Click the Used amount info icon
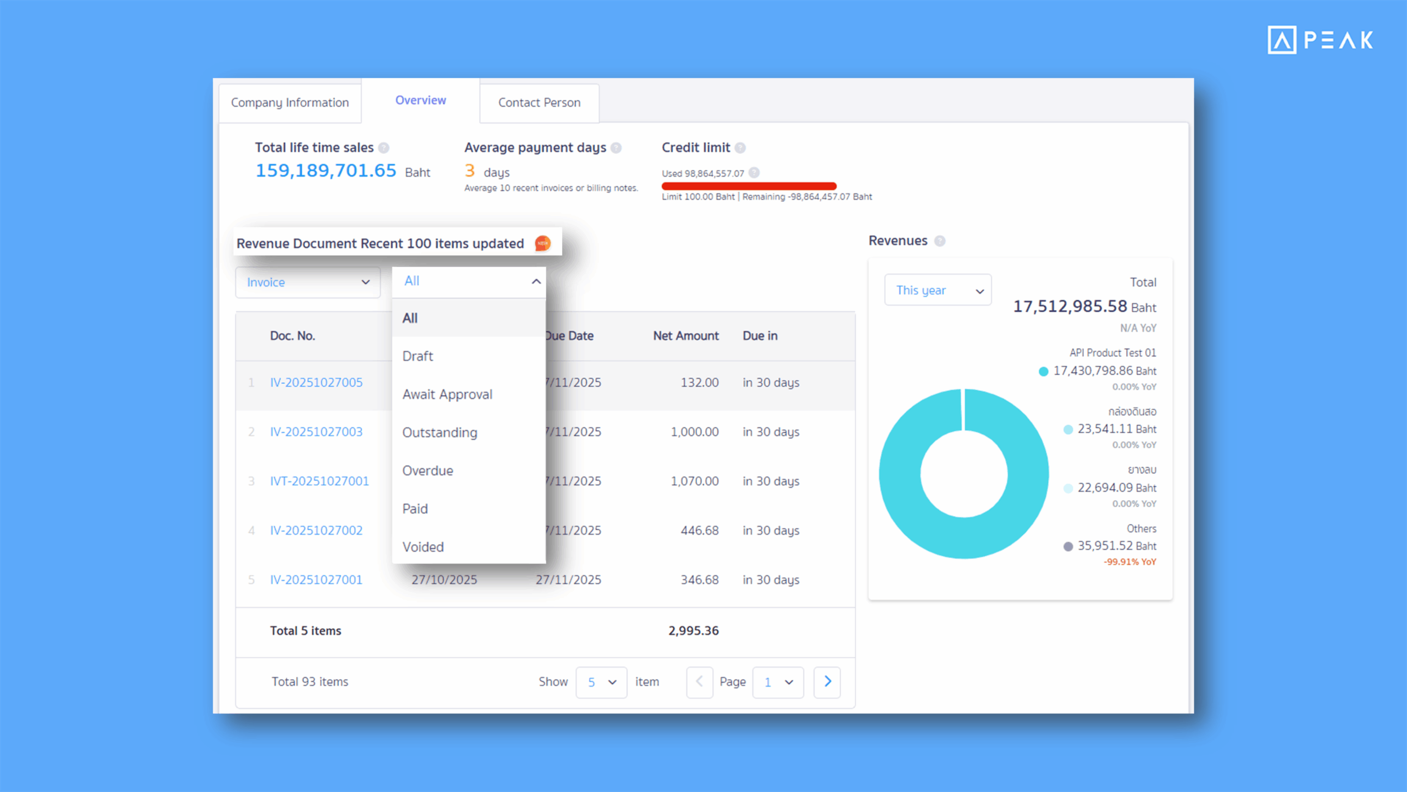Viewport: 1407px width, 792px height. [x=755, y=173]
